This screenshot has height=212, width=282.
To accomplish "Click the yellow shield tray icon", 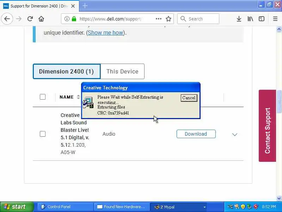I will [243, 207].
